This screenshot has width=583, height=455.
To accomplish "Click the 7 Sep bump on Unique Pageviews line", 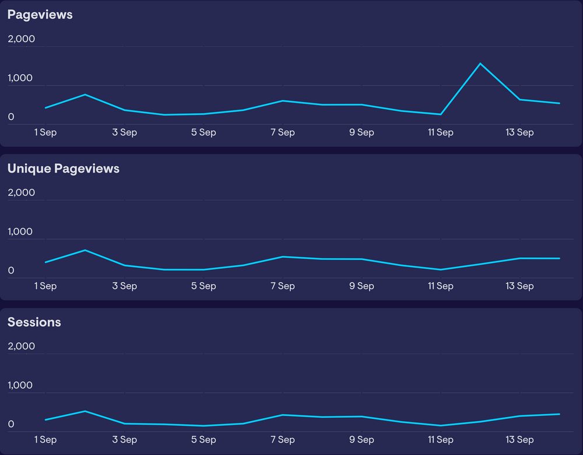I will tap(282, 257).
